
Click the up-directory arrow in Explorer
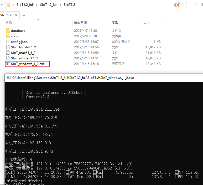coord(2,5)
